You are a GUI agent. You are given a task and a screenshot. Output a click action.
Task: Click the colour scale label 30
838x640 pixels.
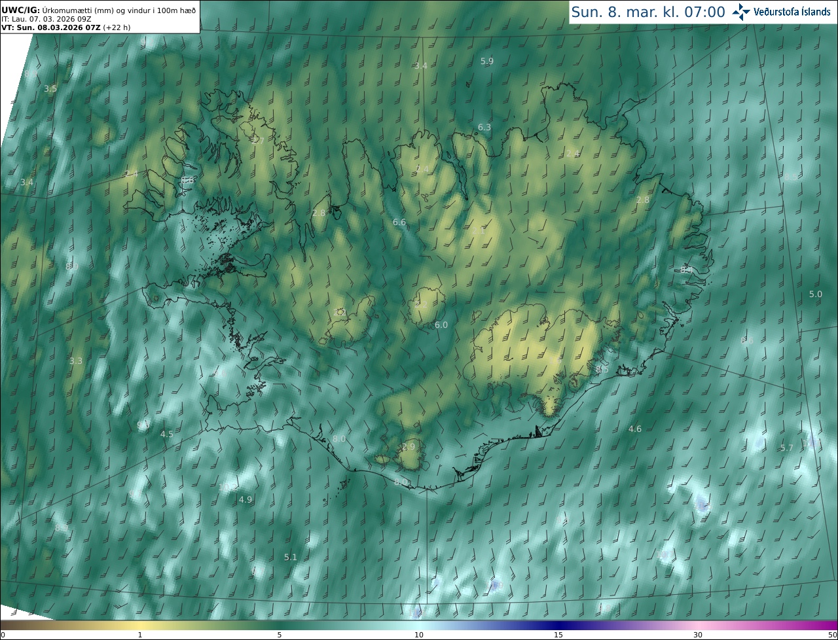pyautogui.click(x=698, y=635)
